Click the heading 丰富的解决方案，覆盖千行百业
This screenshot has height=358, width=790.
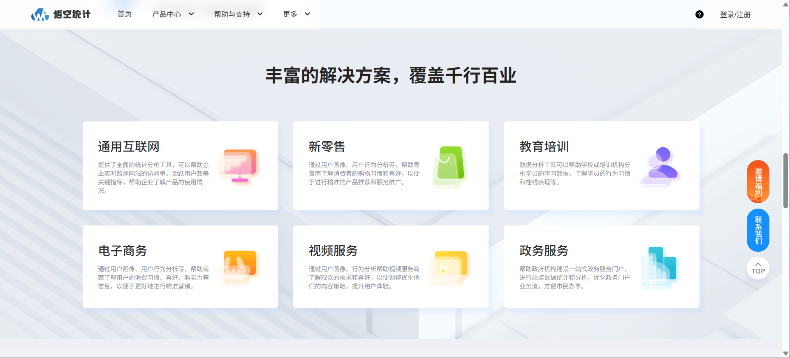click(x=391, y=76)
